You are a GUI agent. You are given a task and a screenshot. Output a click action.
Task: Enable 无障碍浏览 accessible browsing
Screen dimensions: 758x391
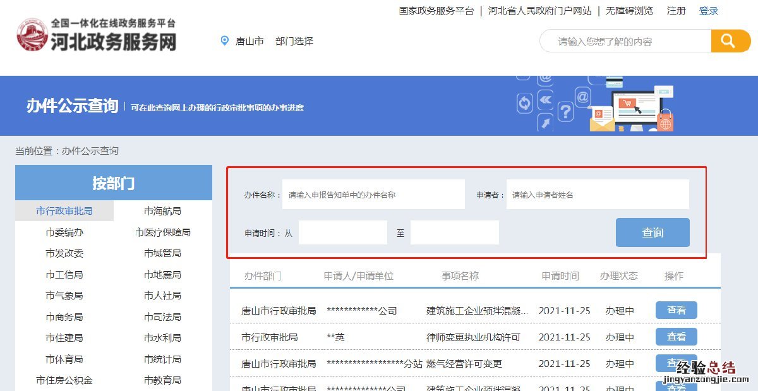(629, 11)
